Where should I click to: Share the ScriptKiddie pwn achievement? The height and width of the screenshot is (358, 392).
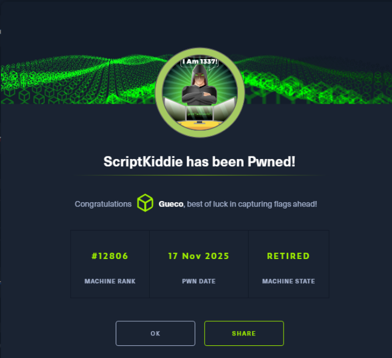[x=244, y=333]
